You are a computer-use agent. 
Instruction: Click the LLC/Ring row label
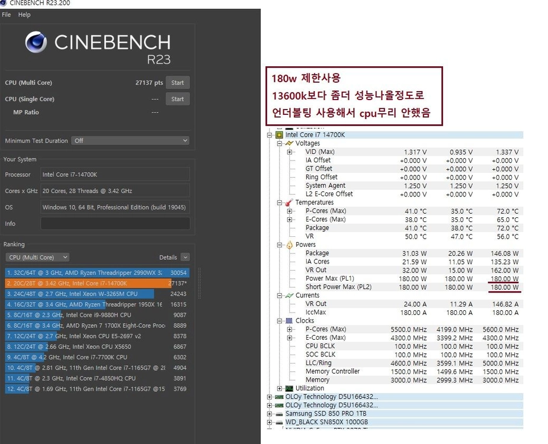coord(318,363)
